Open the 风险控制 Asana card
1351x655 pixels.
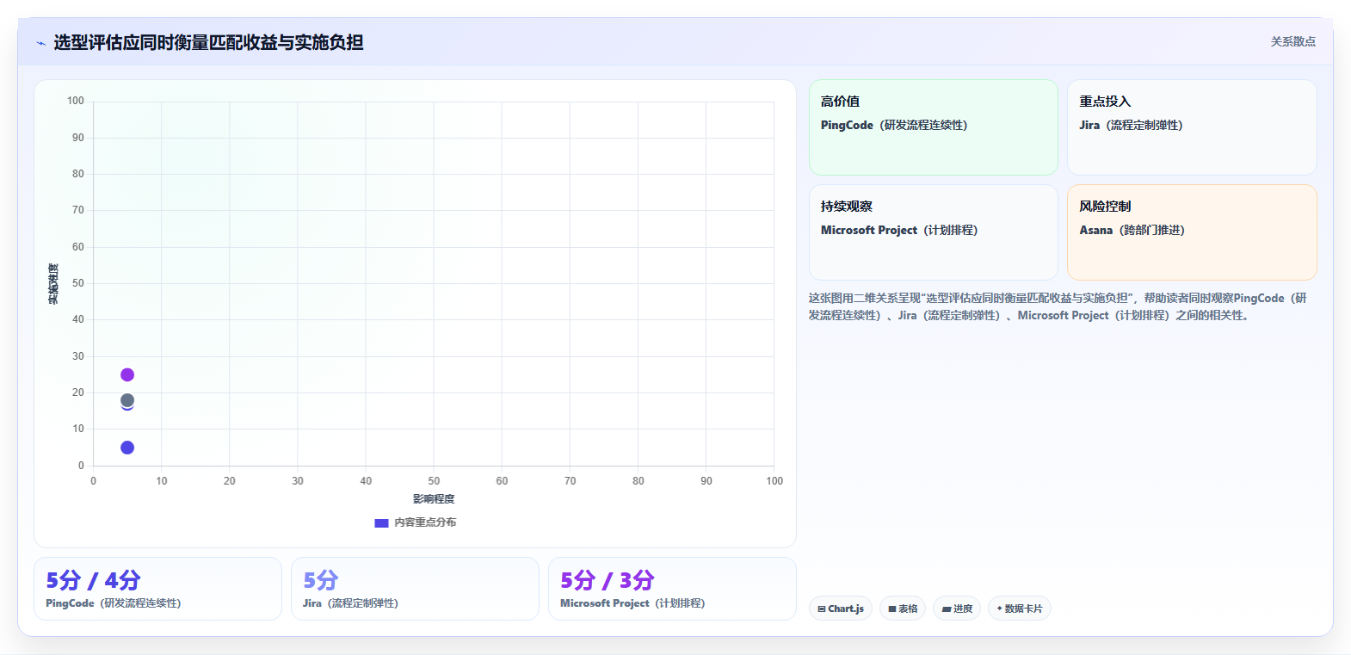(1192, 232)
